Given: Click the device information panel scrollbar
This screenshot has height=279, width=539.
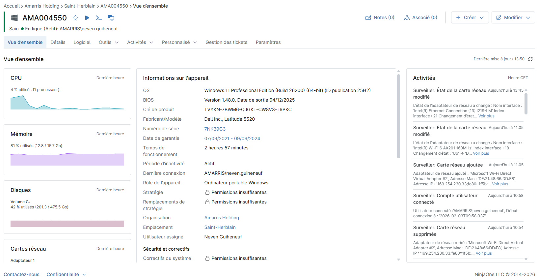Looking at the screenshot, I should tap(398, 115).
